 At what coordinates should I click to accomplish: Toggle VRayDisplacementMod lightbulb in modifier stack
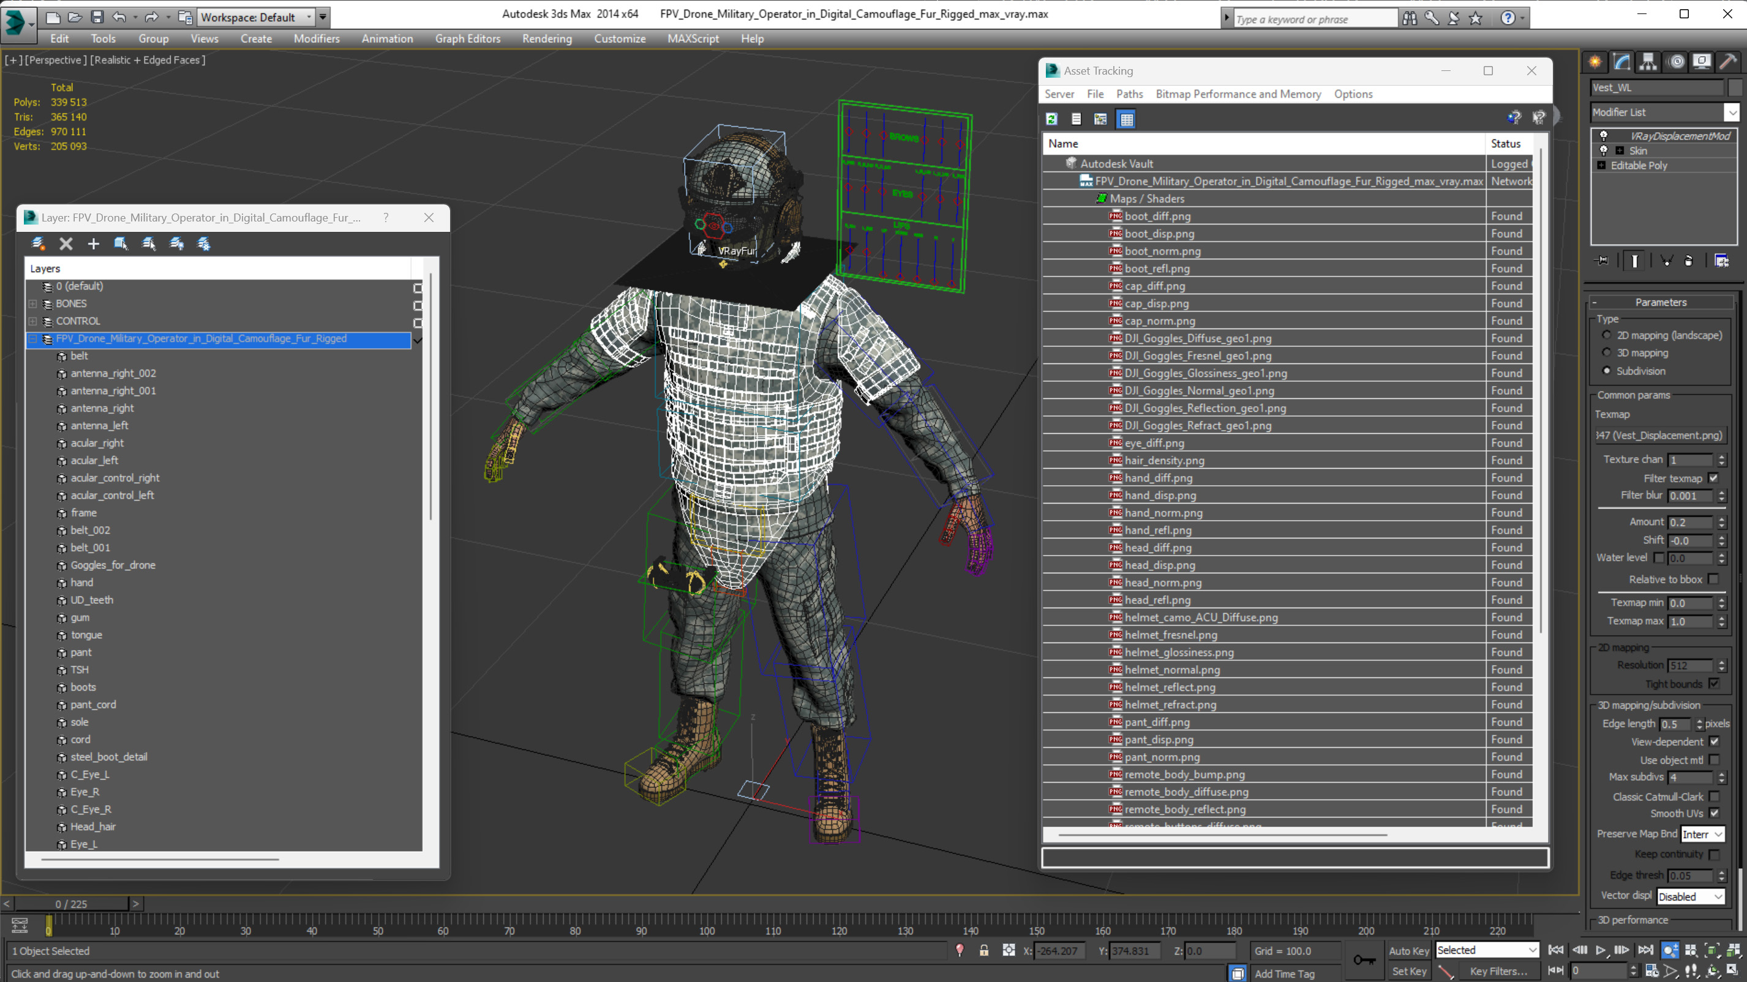tap(1603, 136)
